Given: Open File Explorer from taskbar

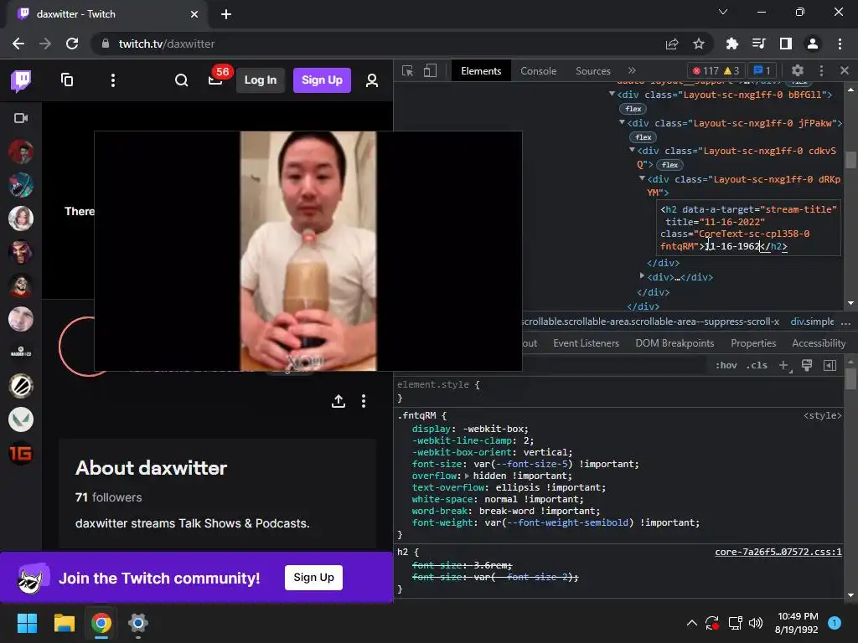Looking at the screenshot, I should pyautogui.click(x=64, y=623).
